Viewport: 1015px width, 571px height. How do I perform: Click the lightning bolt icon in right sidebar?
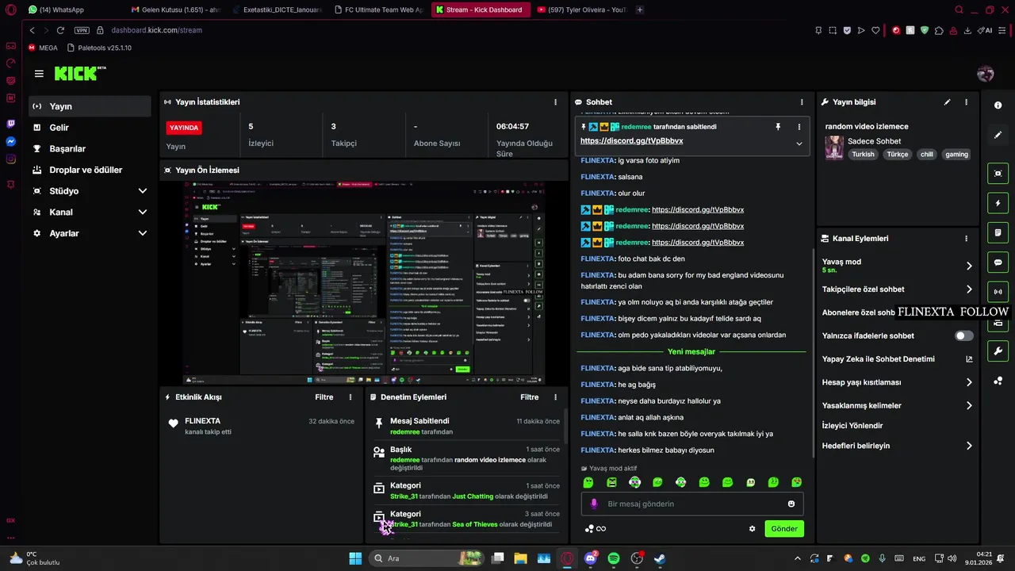pyautogui.click(x=998, y=203)
